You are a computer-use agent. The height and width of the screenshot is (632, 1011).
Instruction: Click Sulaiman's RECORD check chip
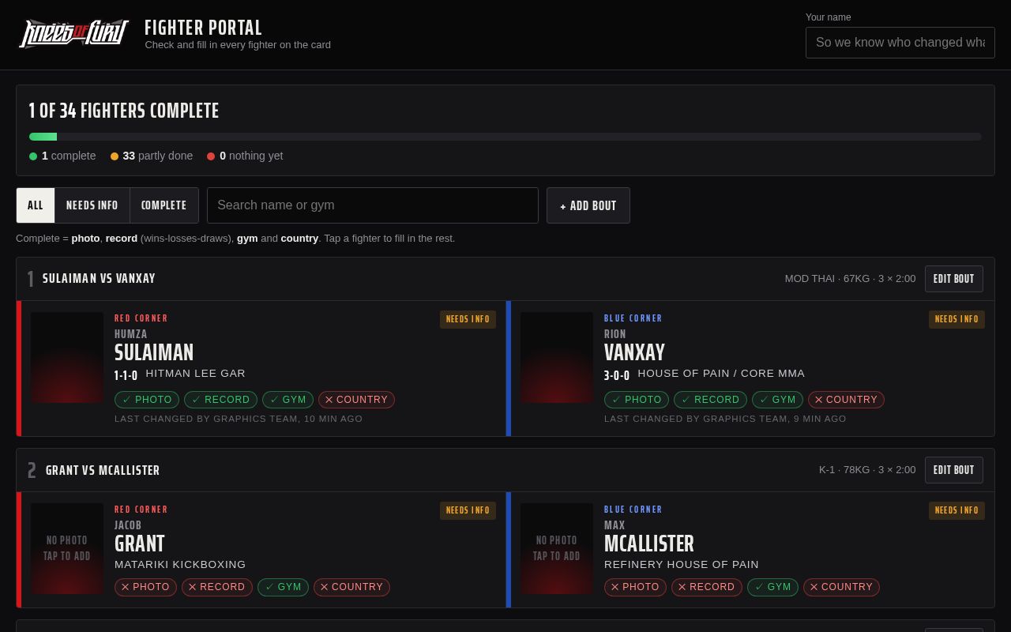click(221, 400)
